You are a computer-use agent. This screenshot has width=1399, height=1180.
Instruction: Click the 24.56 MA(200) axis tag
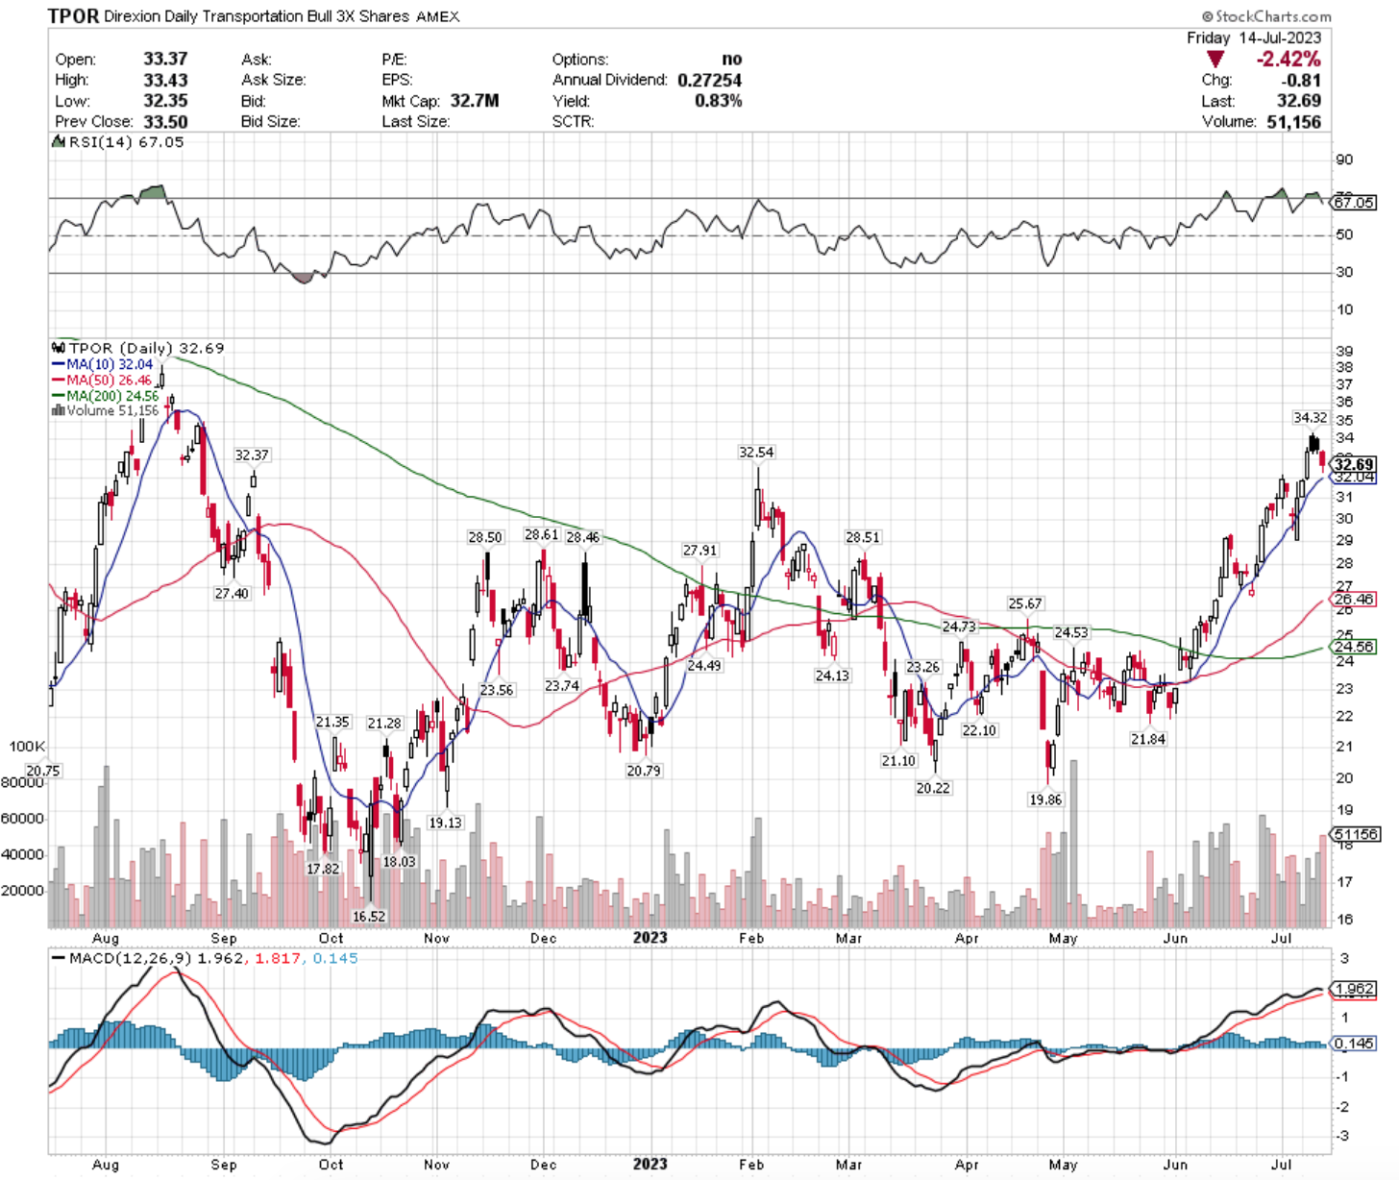[1354, 647]
